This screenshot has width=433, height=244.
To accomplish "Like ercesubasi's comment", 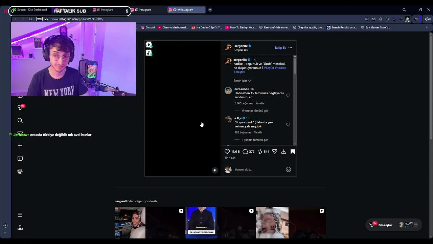I will [x=288, y=95].
